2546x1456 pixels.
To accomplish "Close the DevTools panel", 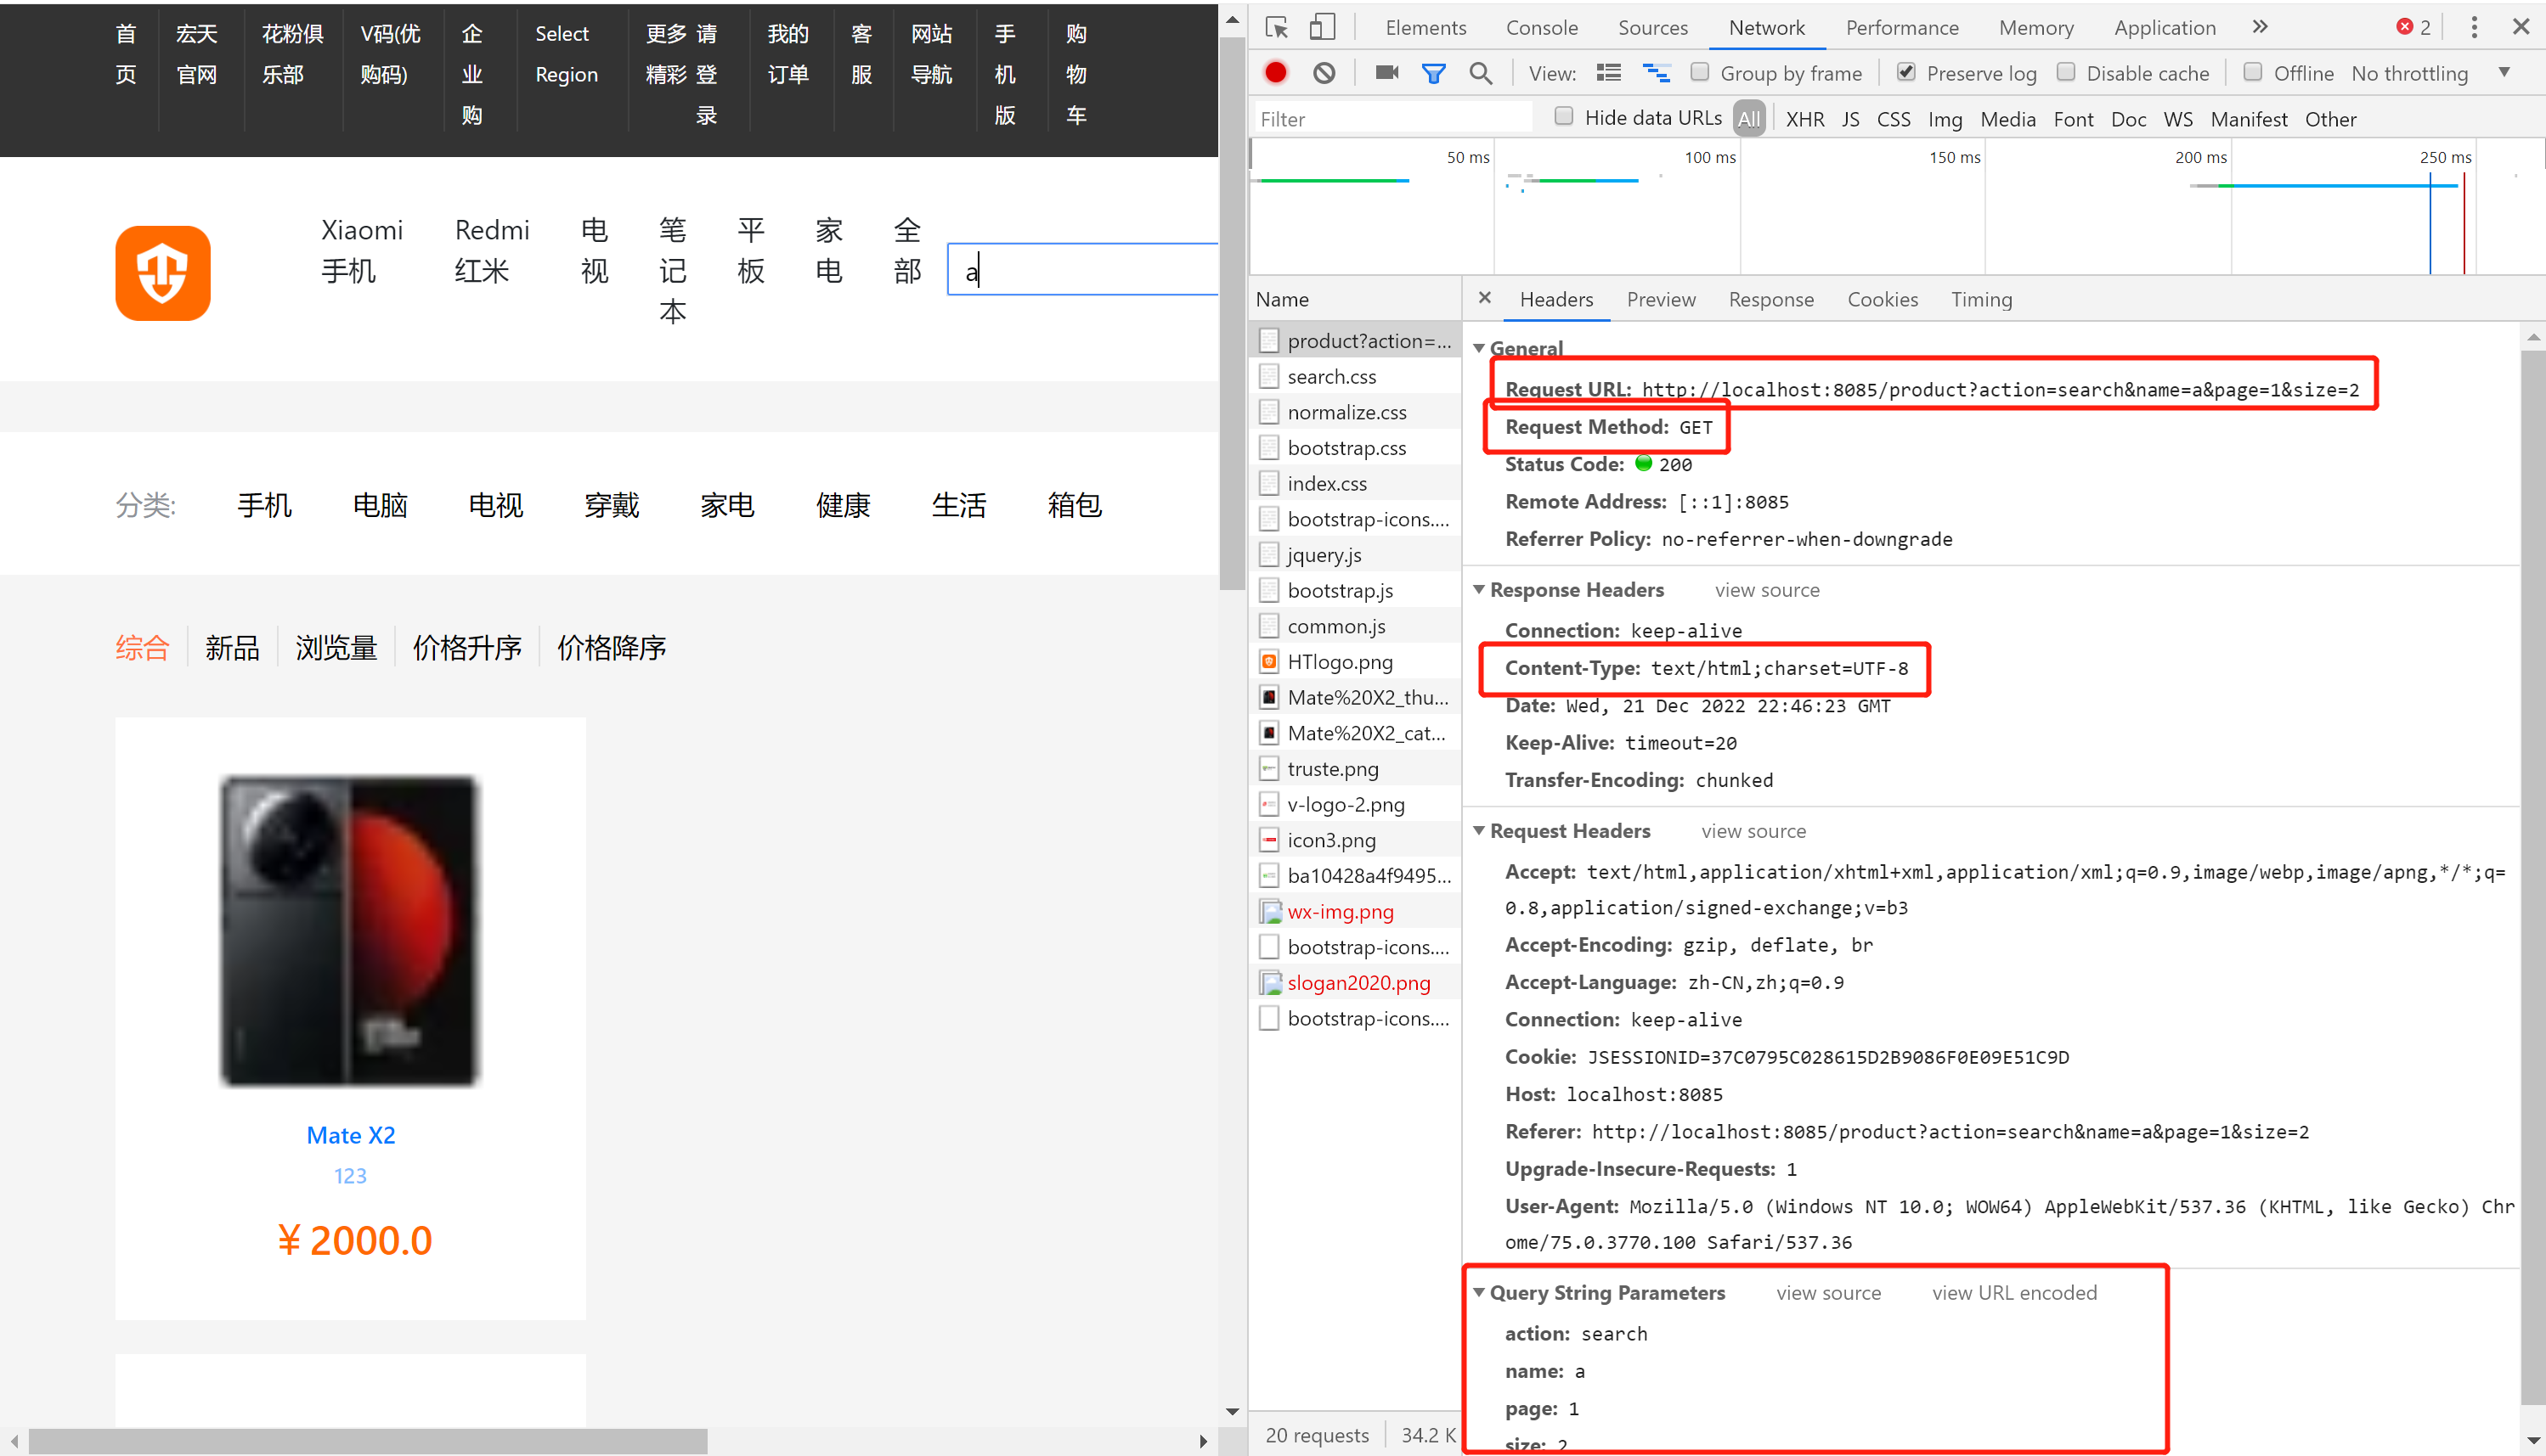I will coord(2521,27).
